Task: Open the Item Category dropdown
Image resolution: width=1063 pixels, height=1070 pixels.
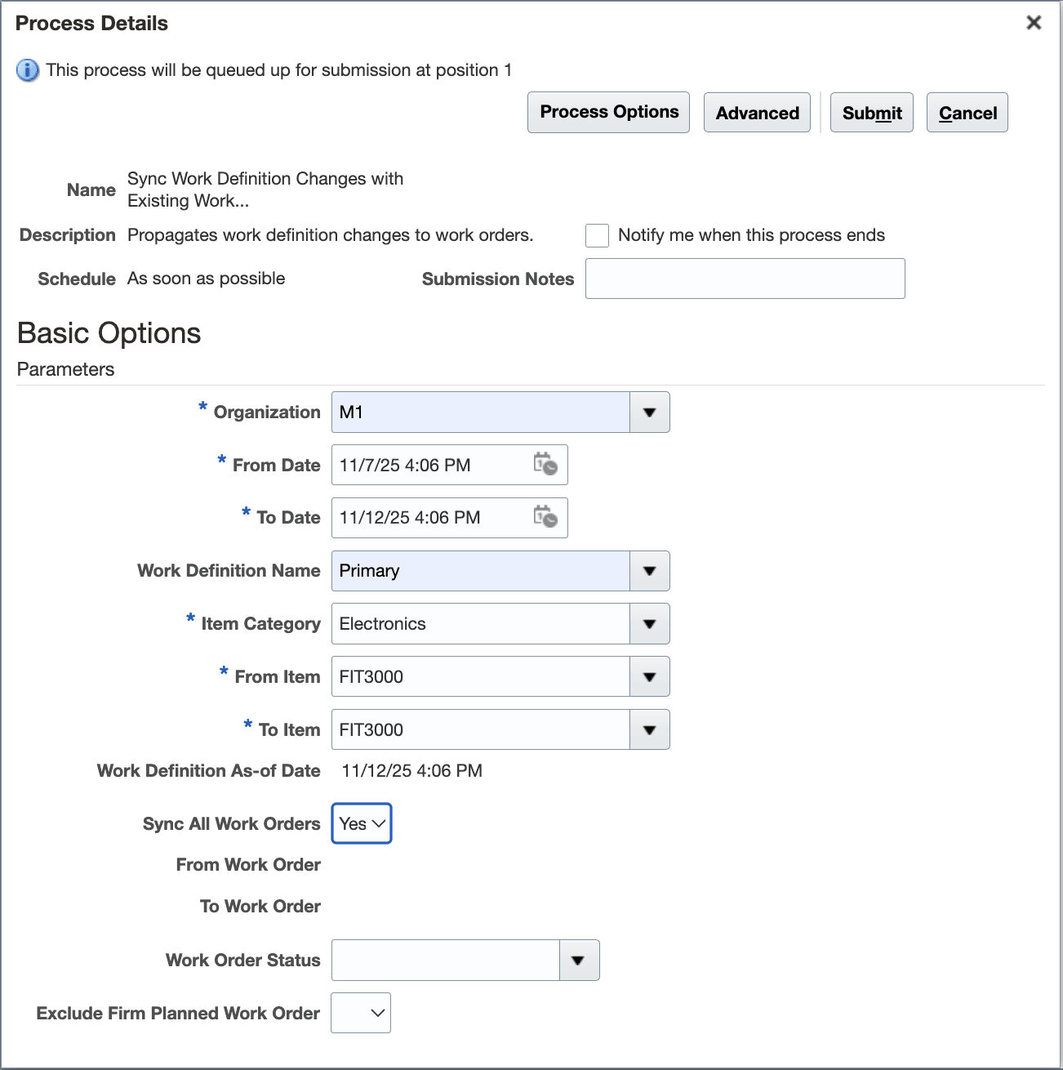Action: tap(649, 623)
